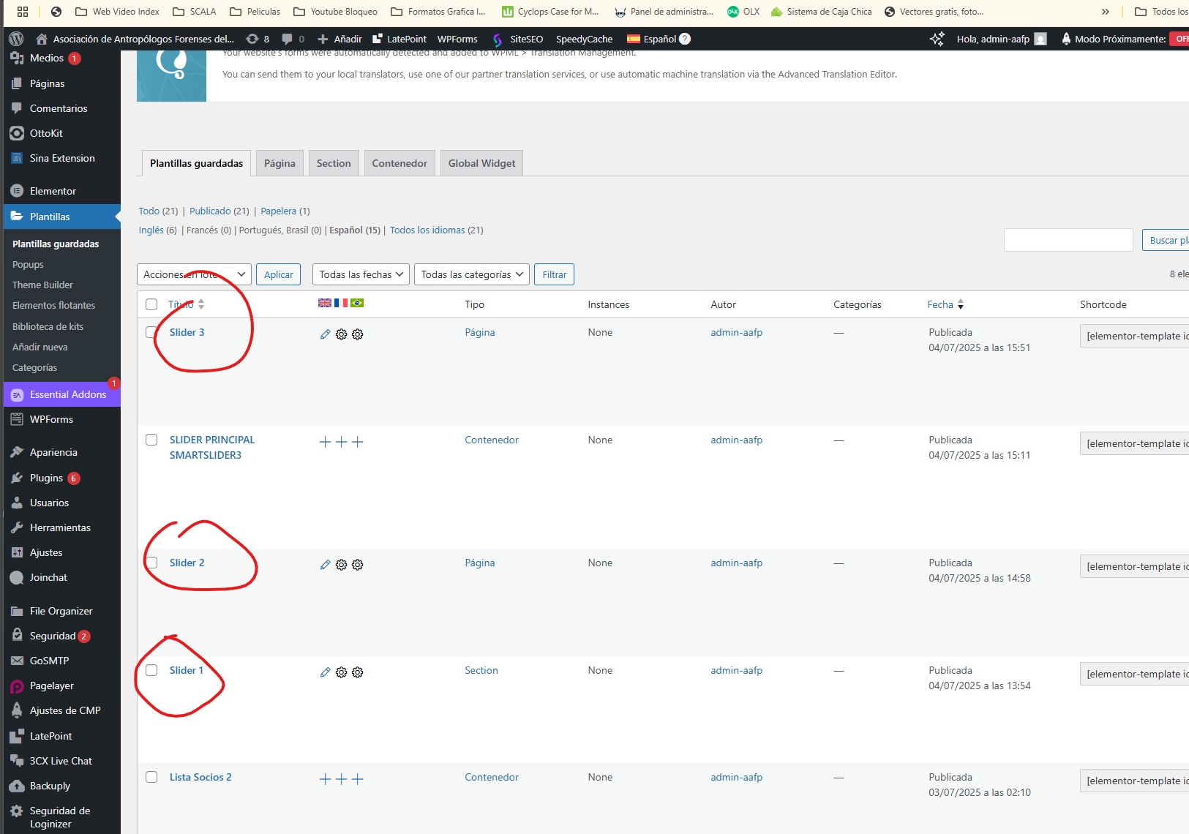The width and height of the screenshot is (1189, 834).
Task: Check the Lista Socios 2 row checkbox
Action: tap(151, 777)
